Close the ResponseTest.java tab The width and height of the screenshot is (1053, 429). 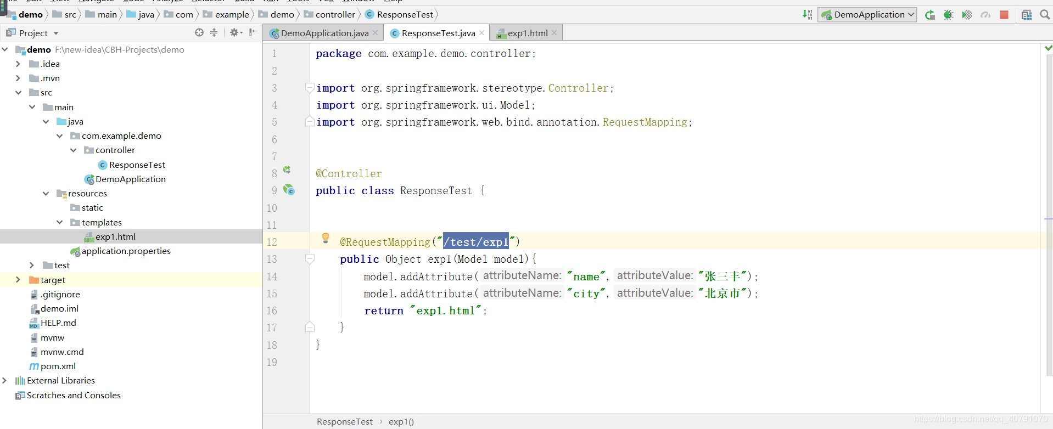click(x=481, y=33)
